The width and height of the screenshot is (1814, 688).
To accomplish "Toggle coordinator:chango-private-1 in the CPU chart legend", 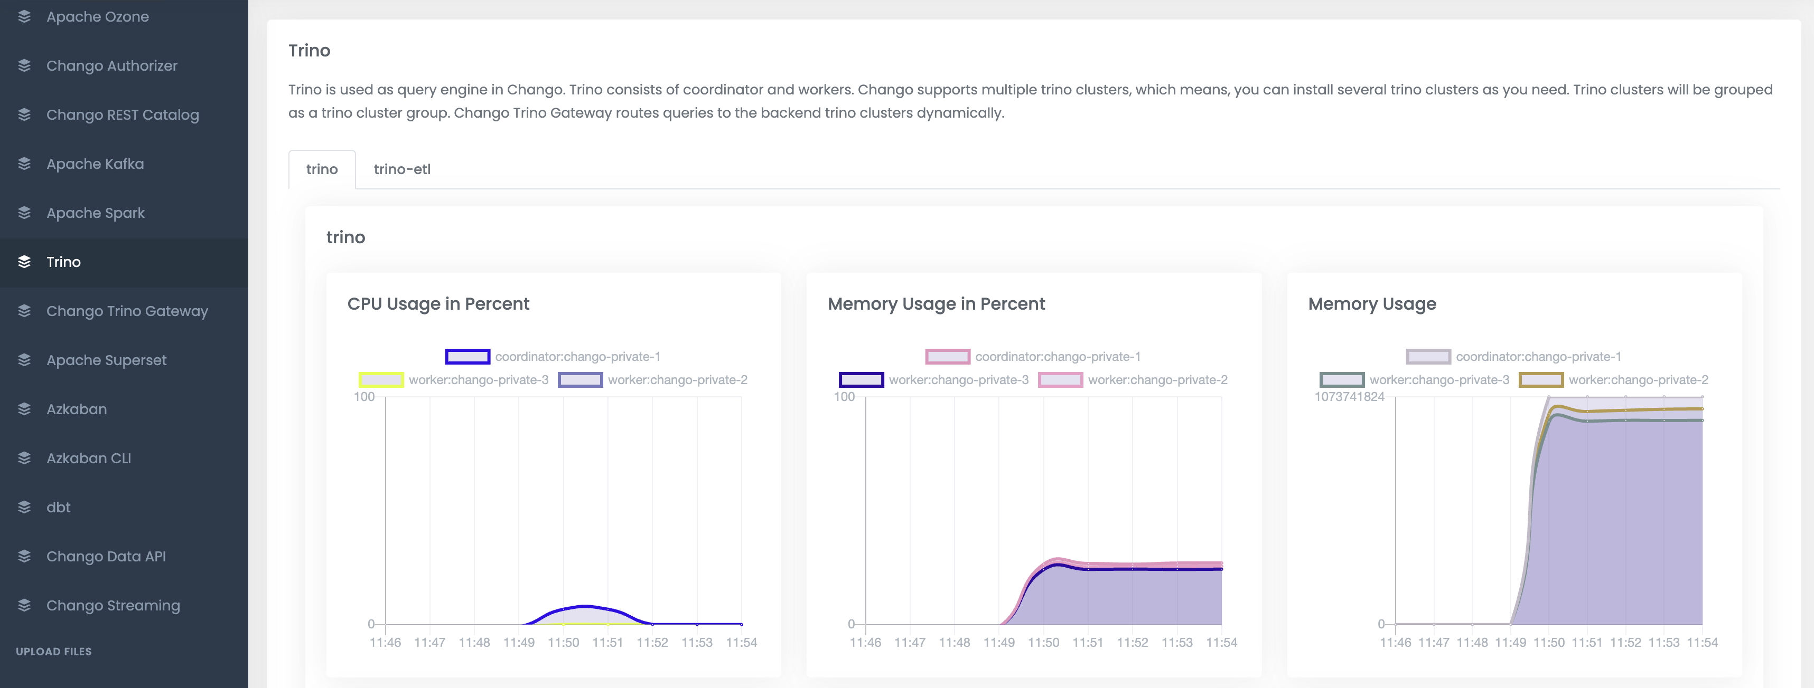I will pyautogui.click(x=553, y=357).
